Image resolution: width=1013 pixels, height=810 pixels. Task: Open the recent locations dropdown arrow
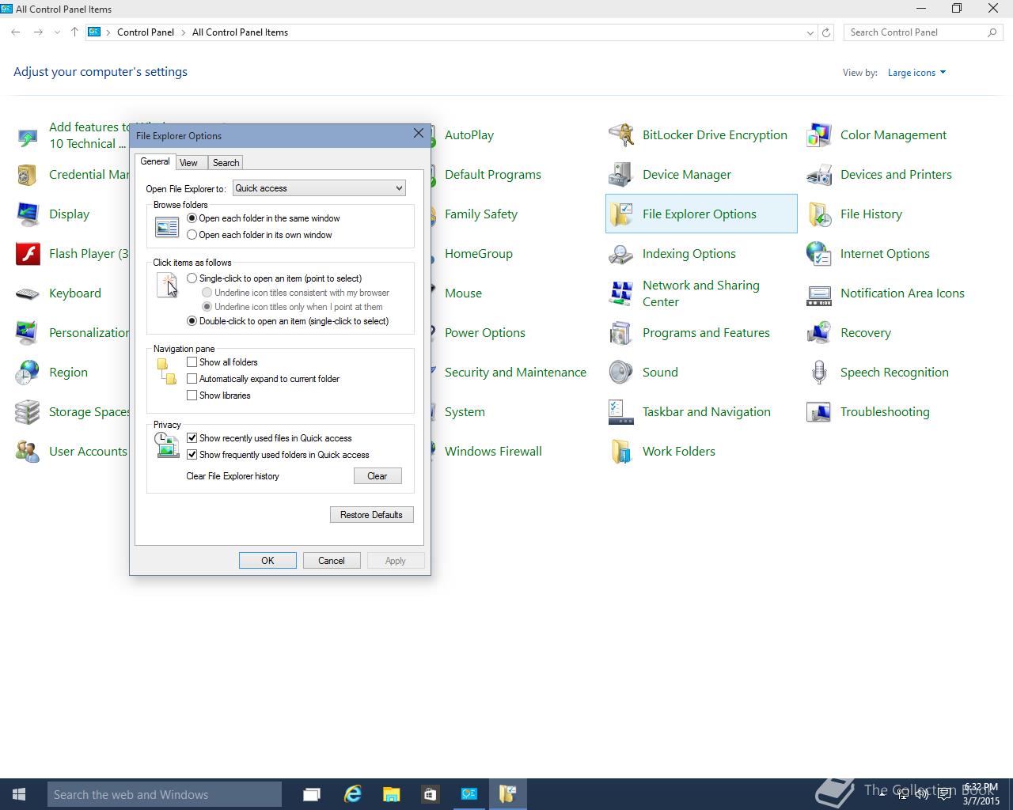point(57,32)
